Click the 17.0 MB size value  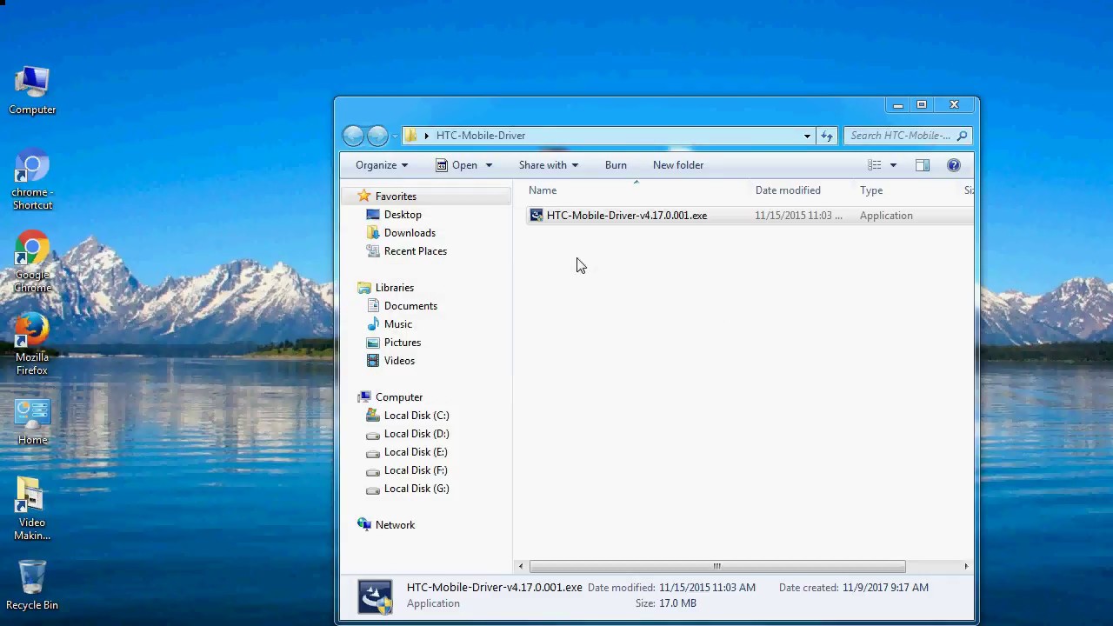click(677, 603)
